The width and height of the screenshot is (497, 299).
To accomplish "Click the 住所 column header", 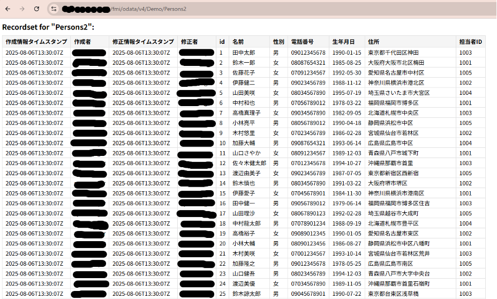I will [x=373, y=42].
